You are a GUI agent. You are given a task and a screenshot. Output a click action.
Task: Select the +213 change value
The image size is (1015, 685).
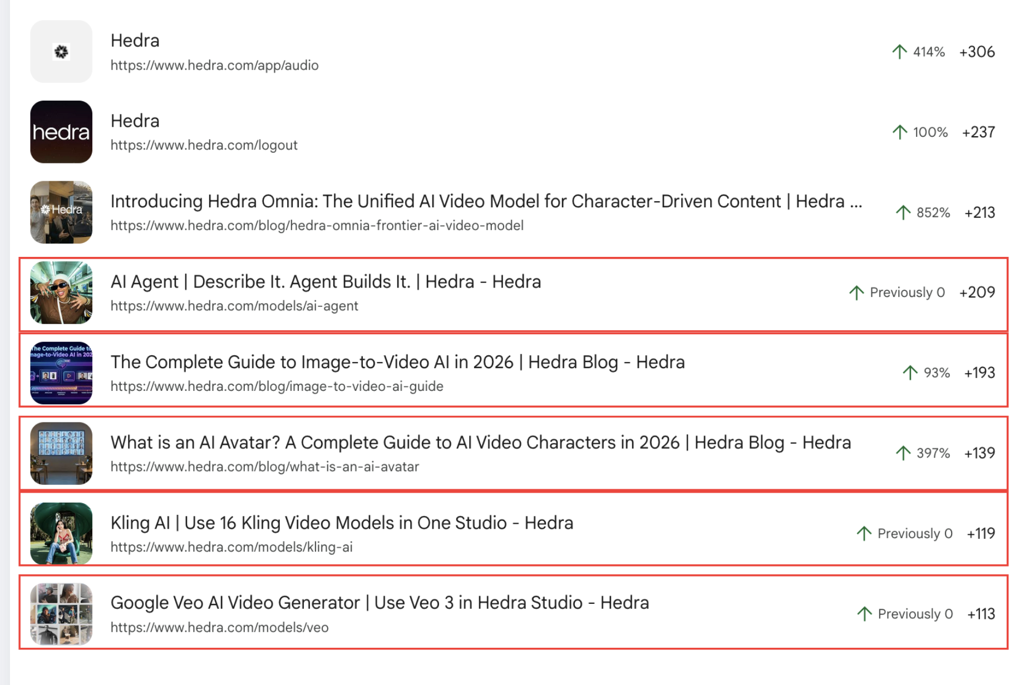coord(980,212)
